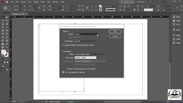Click the Home icon in the top bar
Image resolution: width=183 pixels, height=103 pixels.
click(7, 2)
